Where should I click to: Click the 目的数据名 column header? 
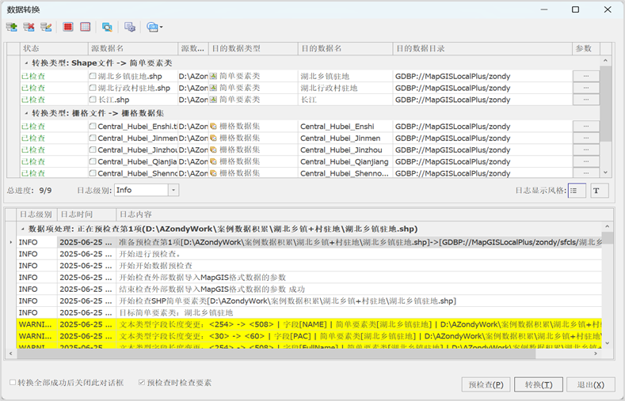(x=345, y=48)
